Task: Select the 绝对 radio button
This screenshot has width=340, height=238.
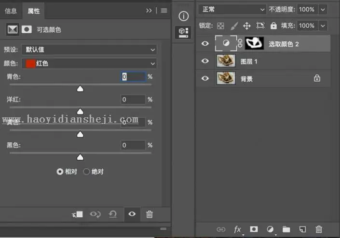Action: 86,172
